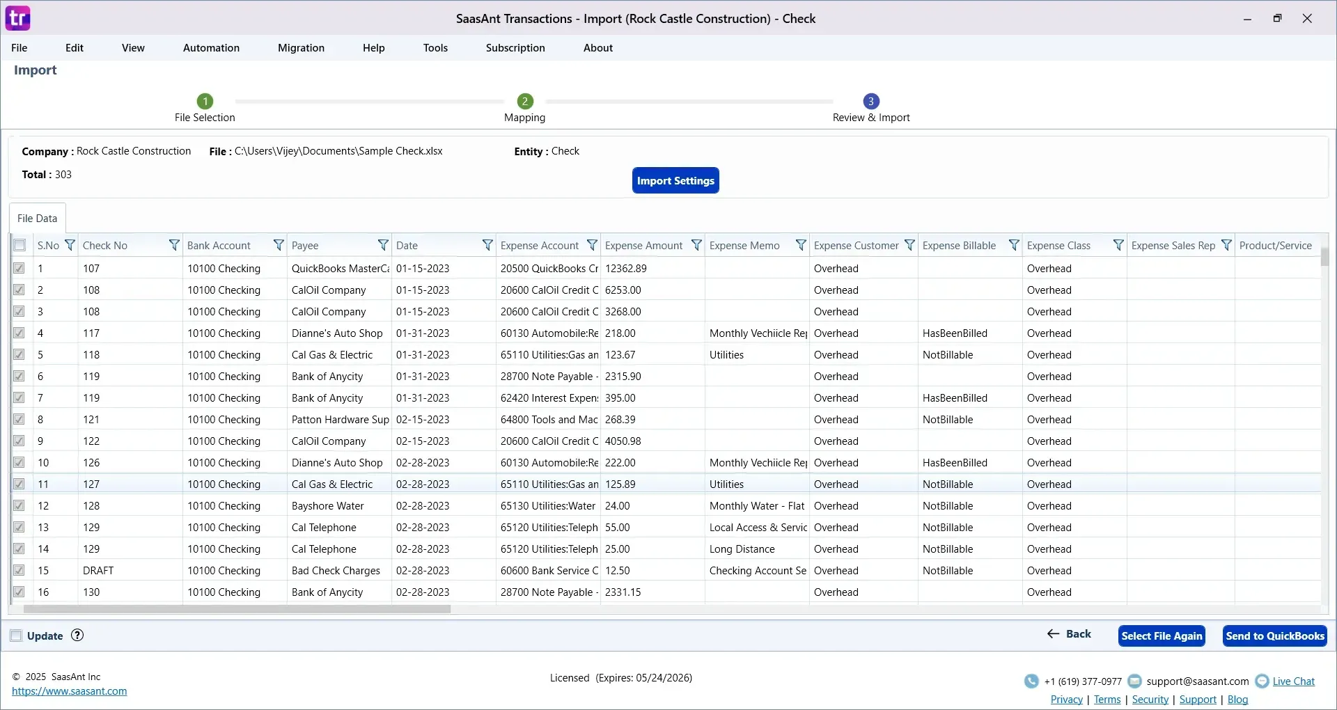This screenshot has height=710, width=1337.
Task: Click the vertical scrollbar thumb of table
Action: tap(1324, 257)
